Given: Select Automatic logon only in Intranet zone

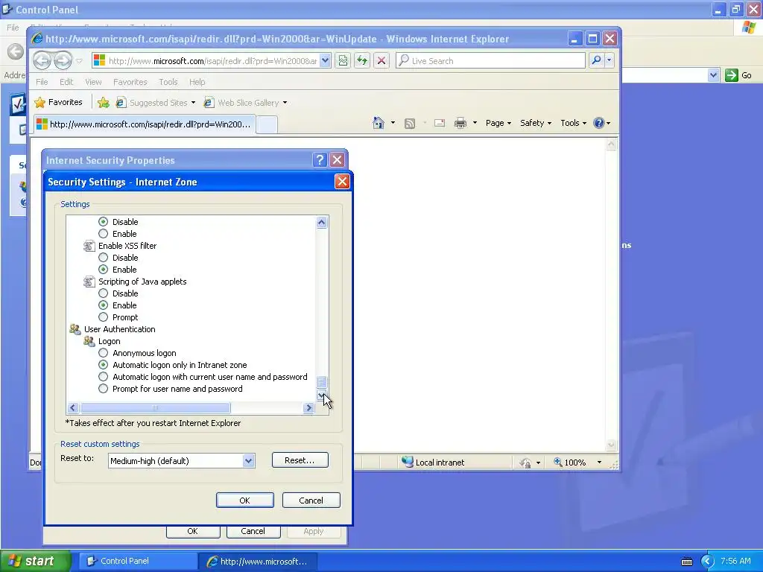Looking at the screenshot, I should [103, 365].
